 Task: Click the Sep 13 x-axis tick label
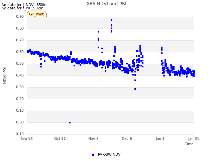click(26, 139)
